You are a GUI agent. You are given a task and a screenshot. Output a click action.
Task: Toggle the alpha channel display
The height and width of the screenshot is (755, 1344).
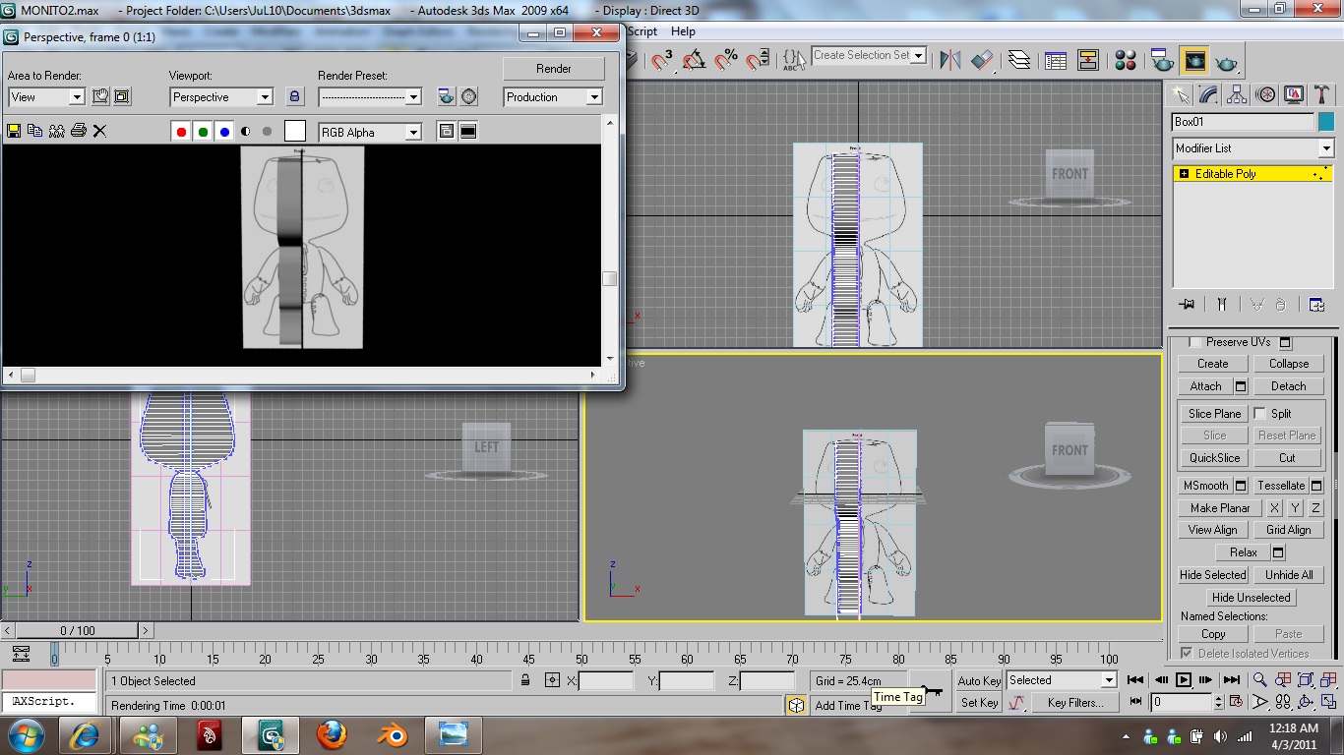(246, 132)
